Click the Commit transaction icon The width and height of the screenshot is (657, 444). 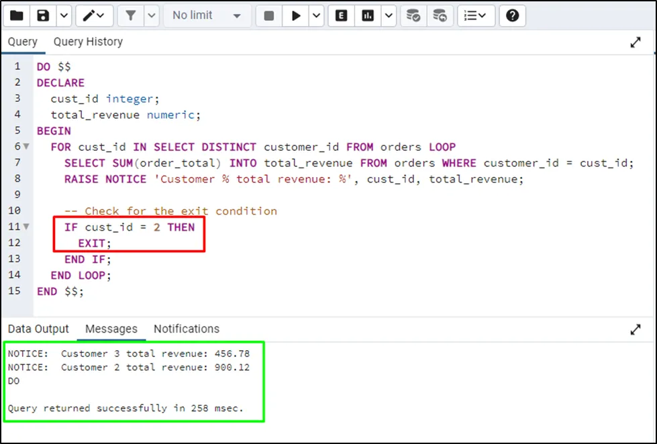(x=413, y=15)
